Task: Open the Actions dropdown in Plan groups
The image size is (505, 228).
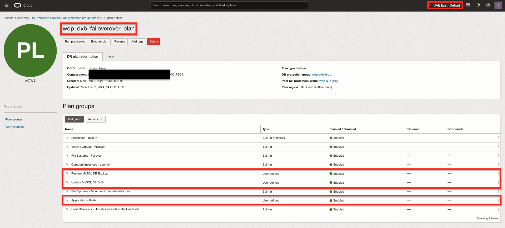Action: (96, 119)
